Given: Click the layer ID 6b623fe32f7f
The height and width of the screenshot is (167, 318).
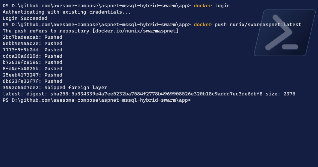Looking at the screenshot, I should click(x=22, y=81).
